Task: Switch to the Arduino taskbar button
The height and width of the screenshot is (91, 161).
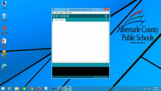Action: pos(68,88)
